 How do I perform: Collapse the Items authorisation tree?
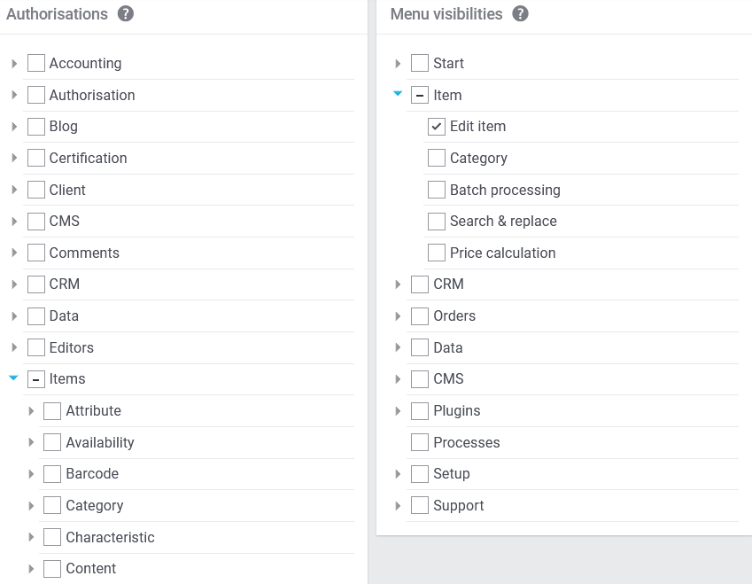(x=14, y=378)
